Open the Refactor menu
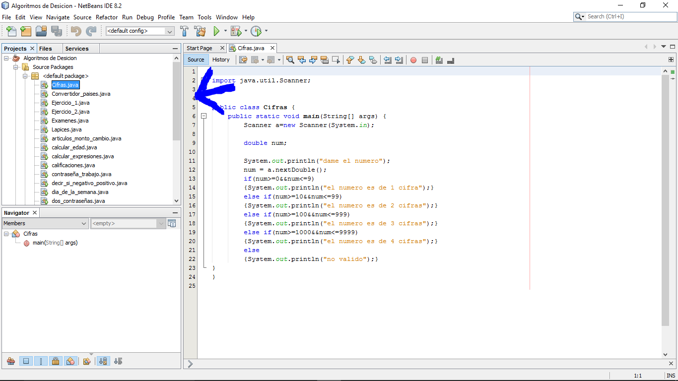 click(x=106, y=17)
